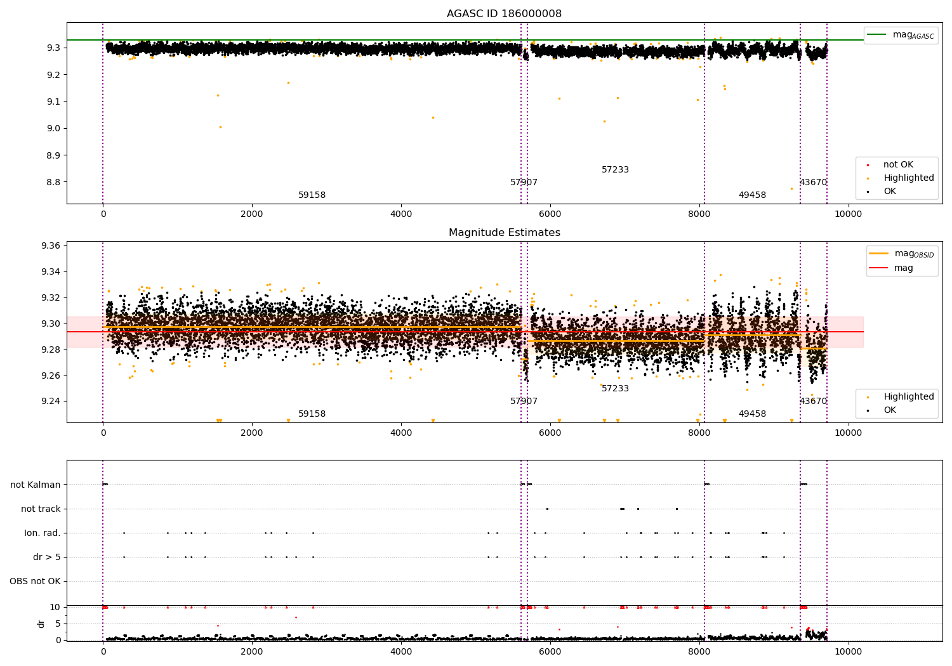This screenshot has width=952, height=666.
Task: Click the 9.32 y-axis tick label
Action: 51,298
